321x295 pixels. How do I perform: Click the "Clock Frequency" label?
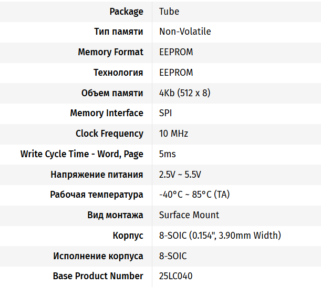(109, 134)
